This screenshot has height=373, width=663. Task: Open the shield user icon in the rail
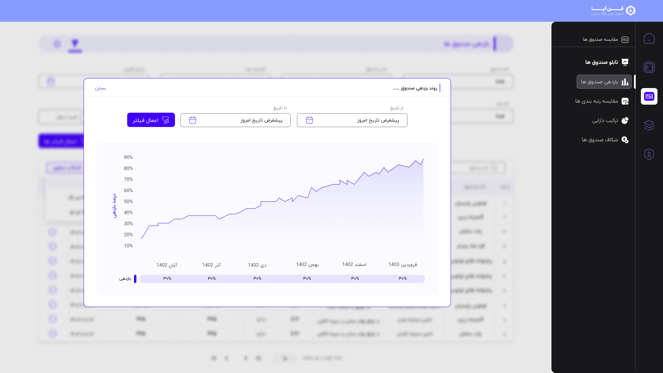coord(649,154)
